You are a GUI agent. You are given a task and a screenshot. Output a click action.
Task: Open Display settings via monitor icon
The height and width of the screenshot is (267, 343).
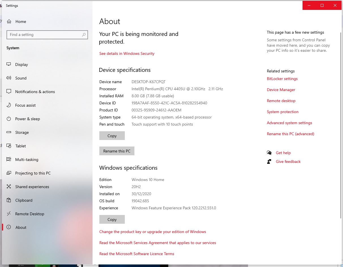click(9, 64)
